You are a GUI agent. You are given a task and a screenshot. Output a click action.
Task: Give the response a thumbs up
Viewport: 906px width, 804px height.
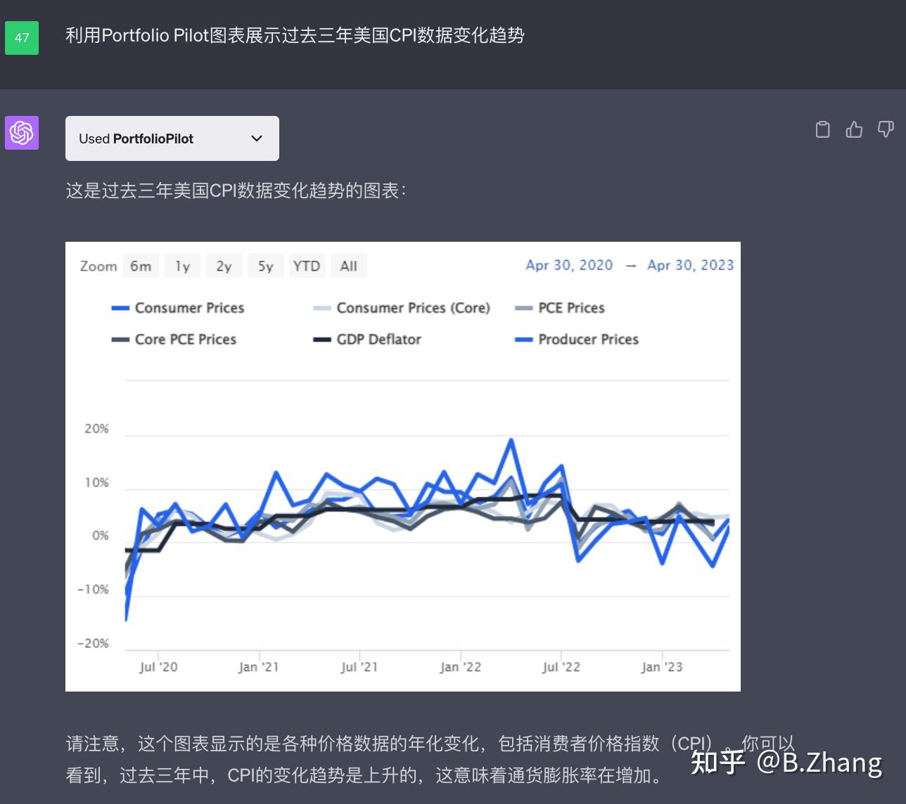click(x=853, y=129)
